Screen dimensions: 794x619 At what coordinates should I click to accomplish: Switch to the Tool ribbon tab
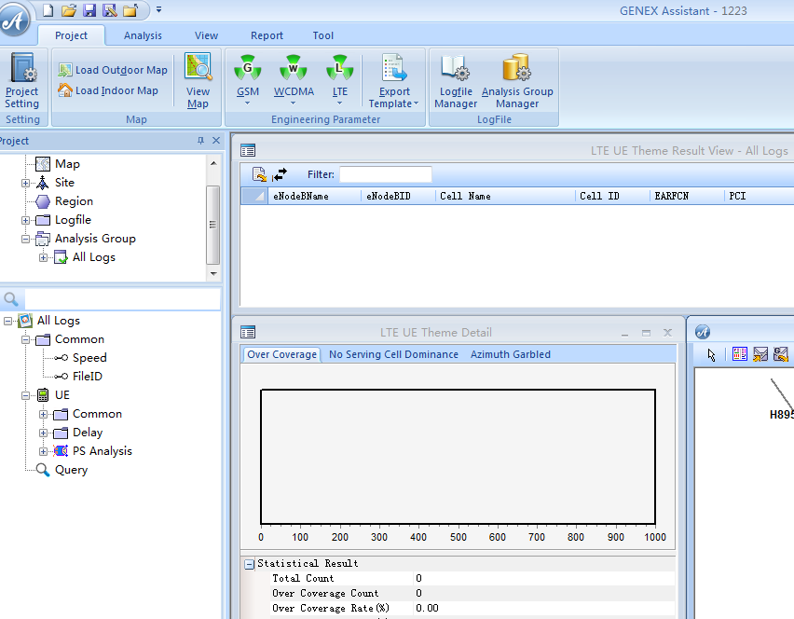tap(322, 35)
